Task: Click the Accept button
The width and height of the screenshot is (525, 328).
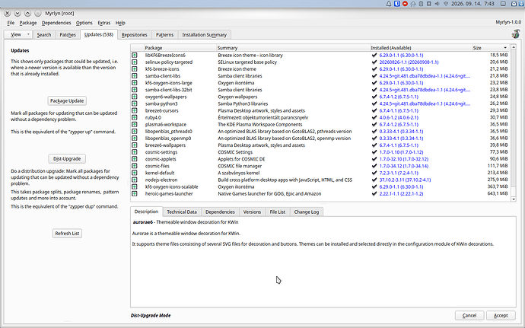Action: point(501,316)
